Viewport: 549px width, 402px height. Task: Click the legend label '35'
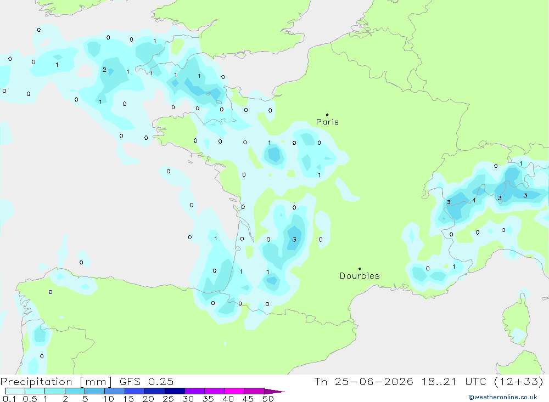208,399
